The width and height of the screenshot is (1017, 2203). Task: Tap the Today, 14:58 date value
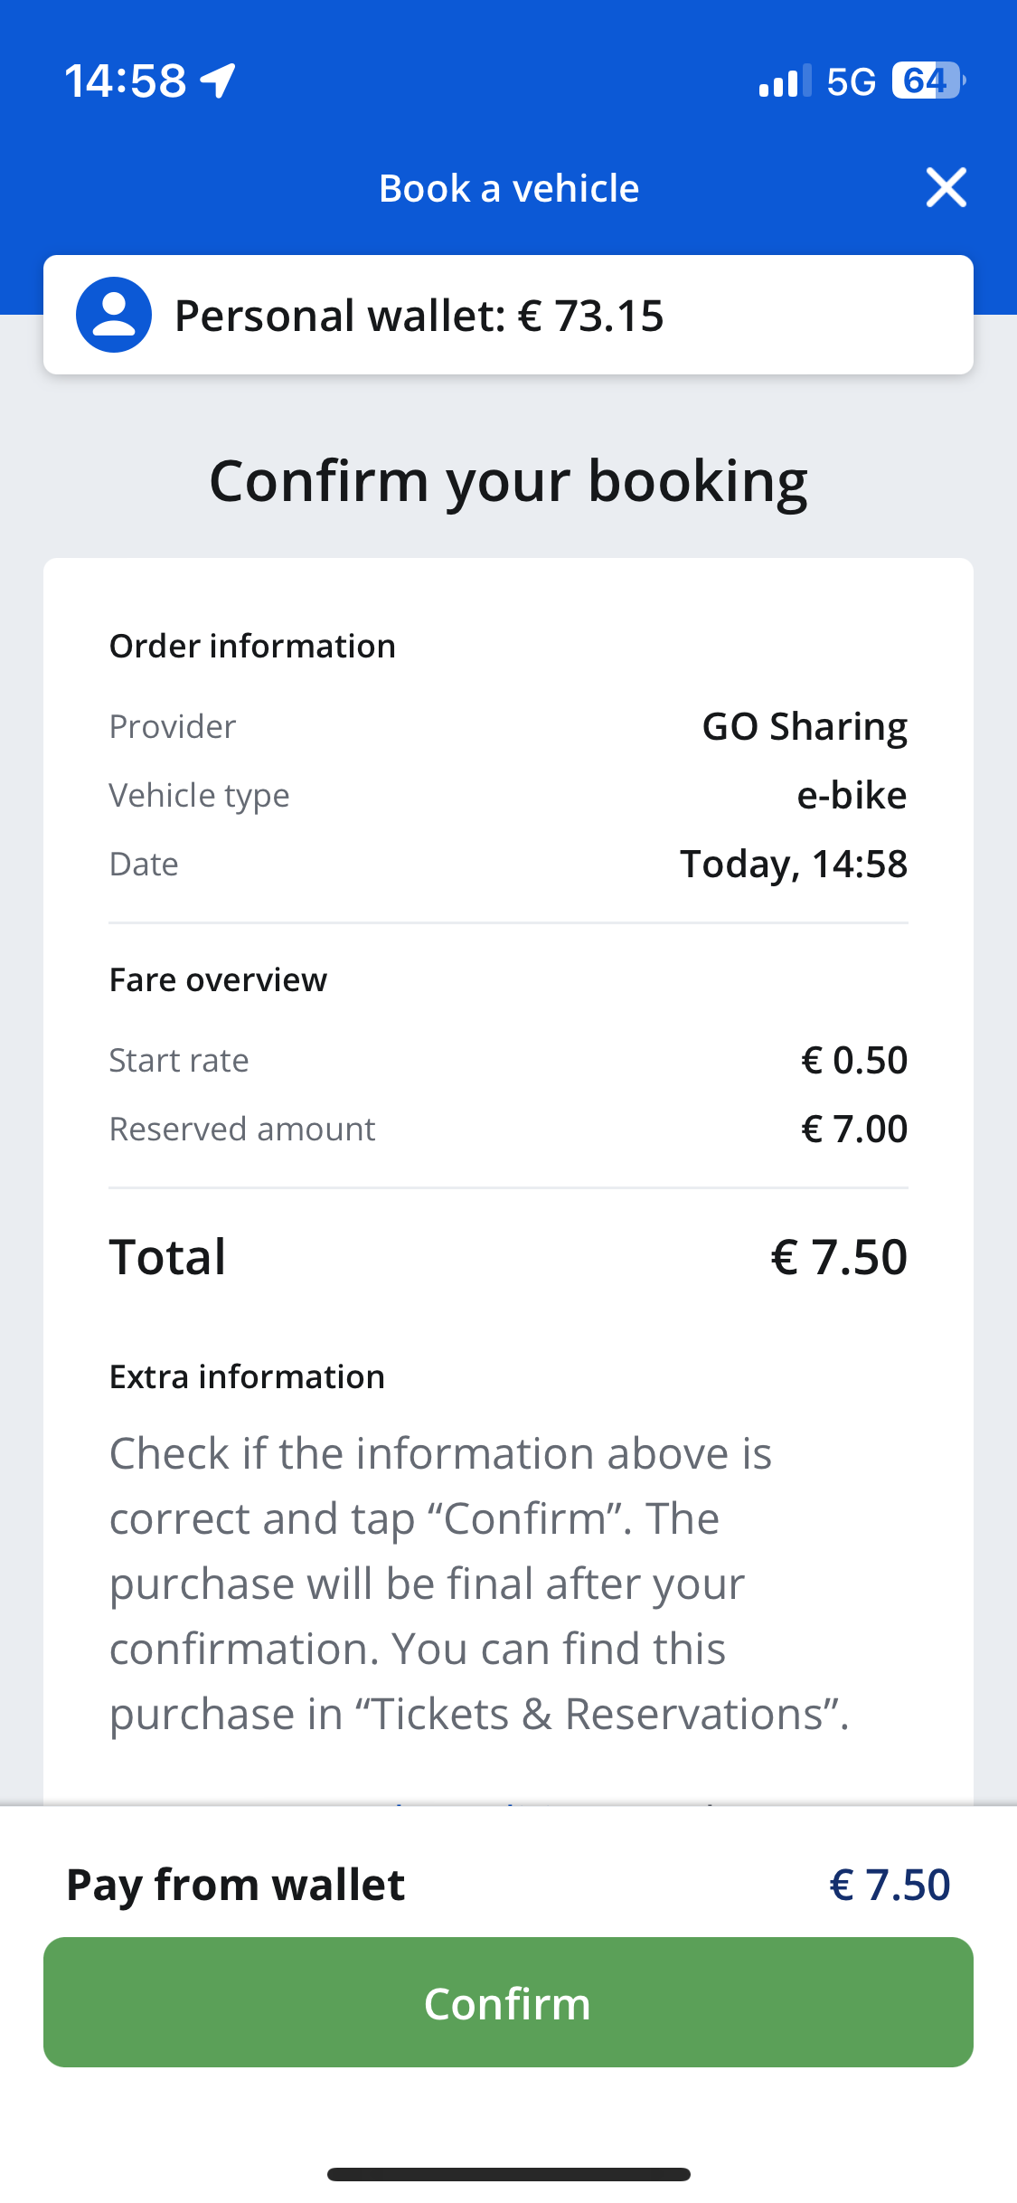[794, 865]
